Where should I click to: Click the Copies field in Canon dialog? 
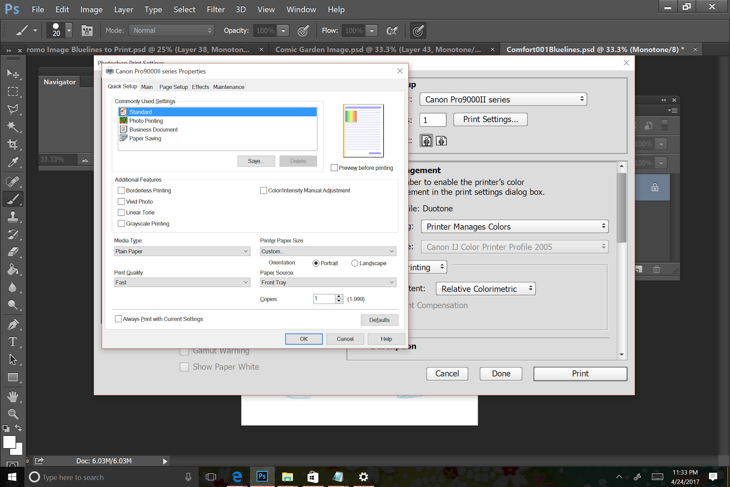point(324,299)
